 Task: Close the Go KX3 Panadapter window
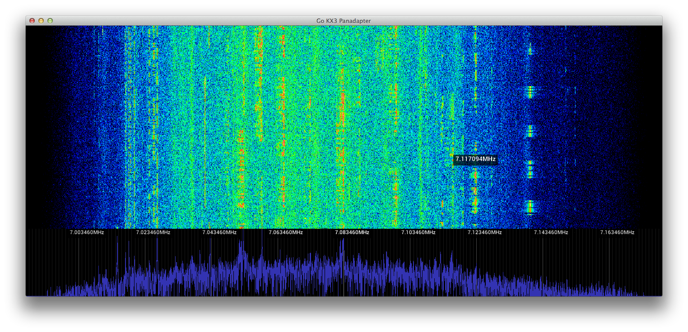(x=32, y=21)
